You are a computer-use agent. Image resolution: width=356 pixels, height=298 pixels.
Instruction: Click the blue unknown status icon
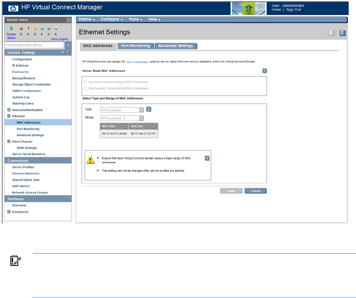(x=49, y=28)
